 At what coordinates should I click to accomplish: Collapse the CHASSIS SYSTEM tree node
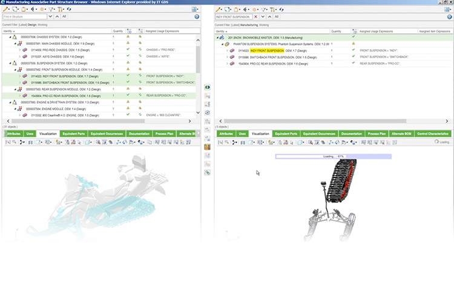tap(11, 37)
